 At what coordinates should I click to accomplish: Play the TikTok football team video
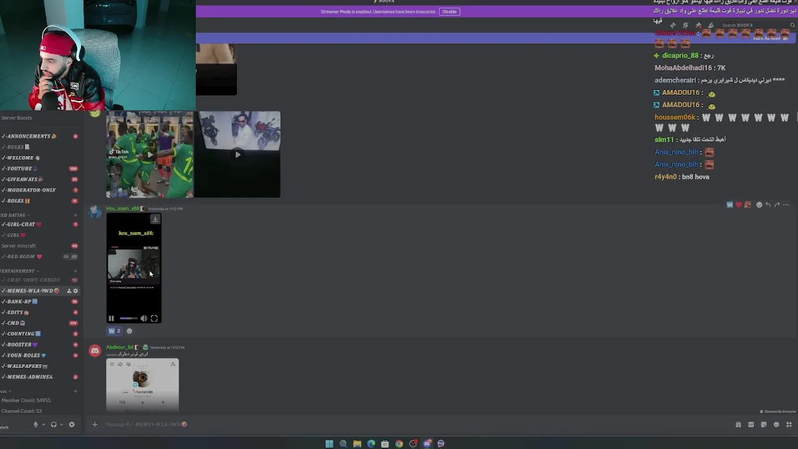click(x=150, y=155)
